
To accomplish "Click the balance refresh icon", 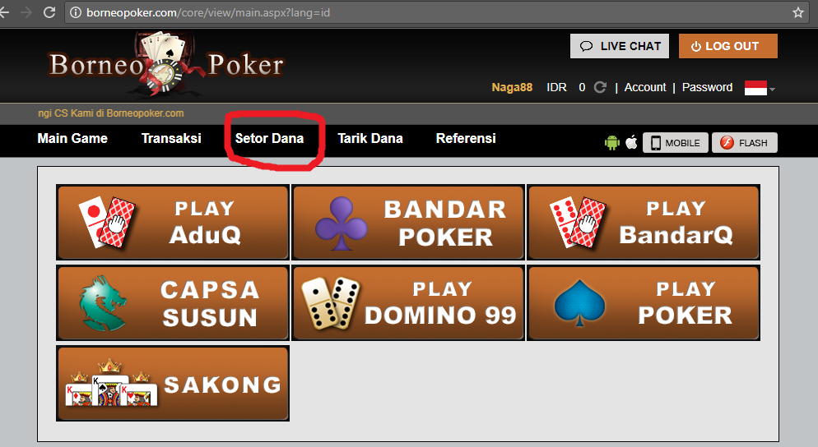I will [x=600, y=87].
